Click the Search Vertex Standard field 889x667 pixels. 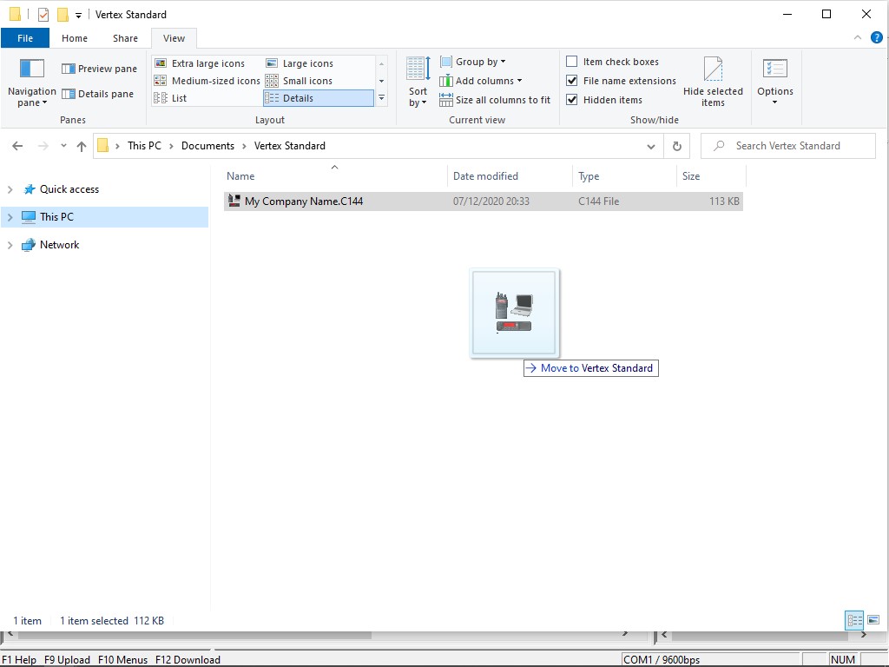coord(788,146)
